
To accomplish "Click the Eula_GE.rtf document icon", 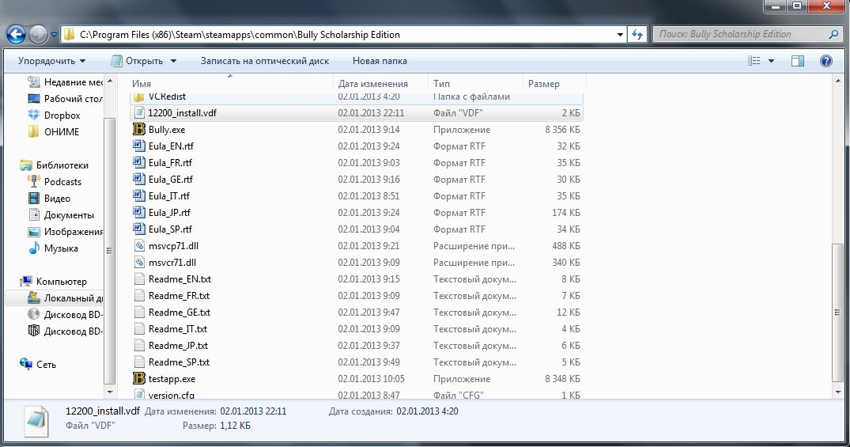I will coord(139,179).
